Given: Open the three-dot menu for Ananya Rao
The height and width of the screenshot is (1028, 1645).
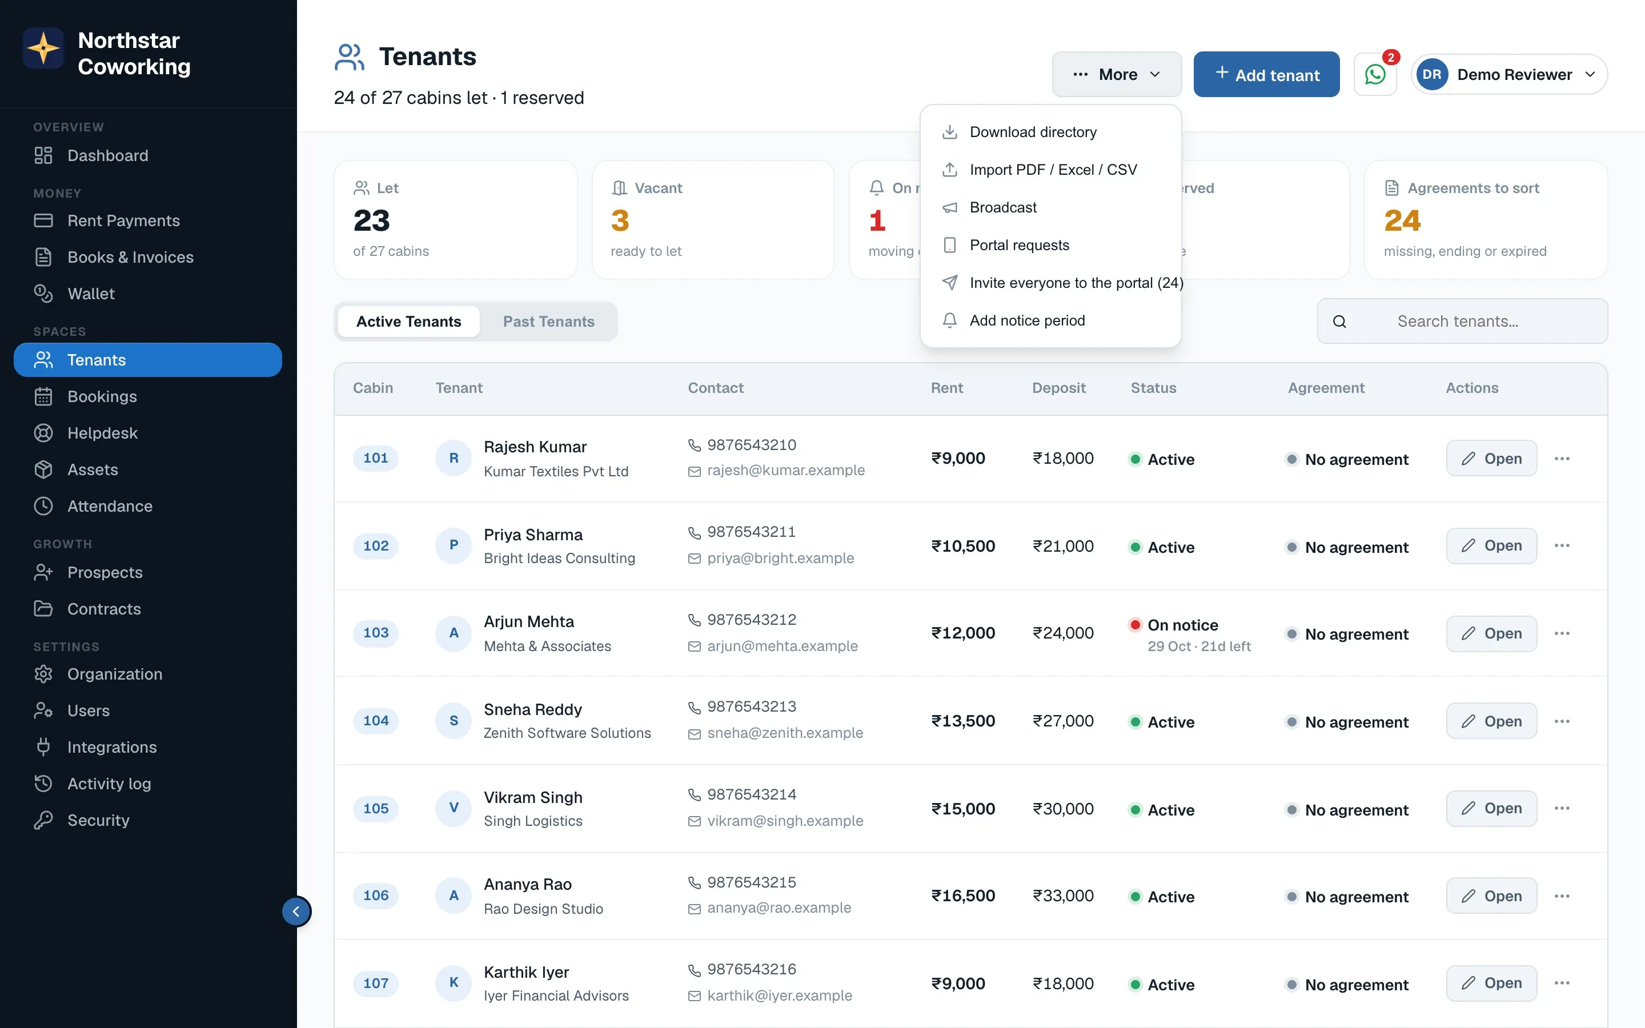Looking at the screenshot, I should tap(1562, 896).
